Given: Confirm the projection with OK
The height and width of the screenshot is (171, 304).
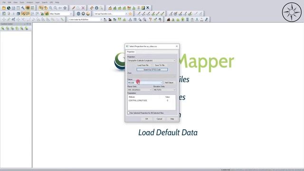Looking at the screenshot, I should 147,119.
